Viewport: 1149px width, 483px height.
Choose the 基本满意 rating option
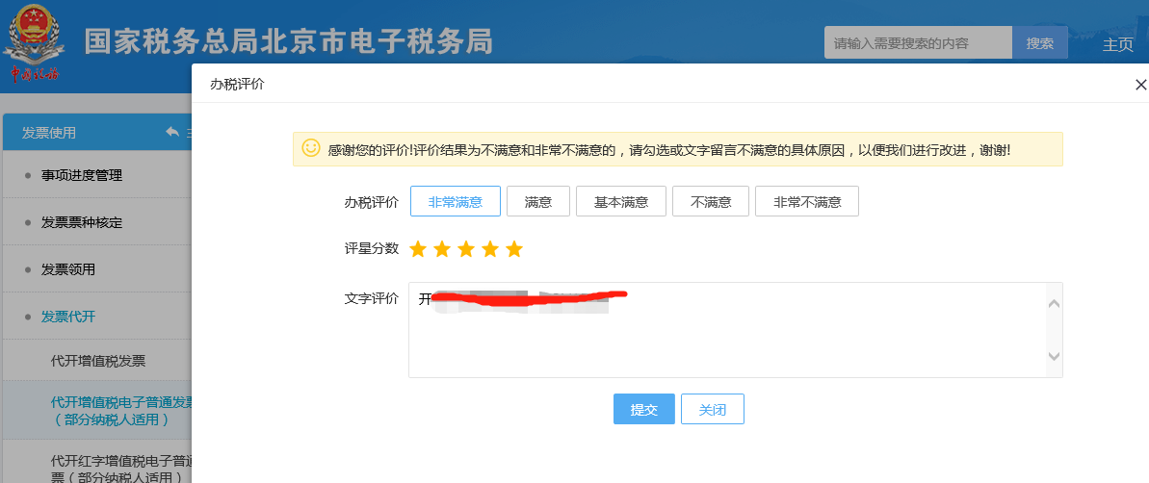click(621, 201)
